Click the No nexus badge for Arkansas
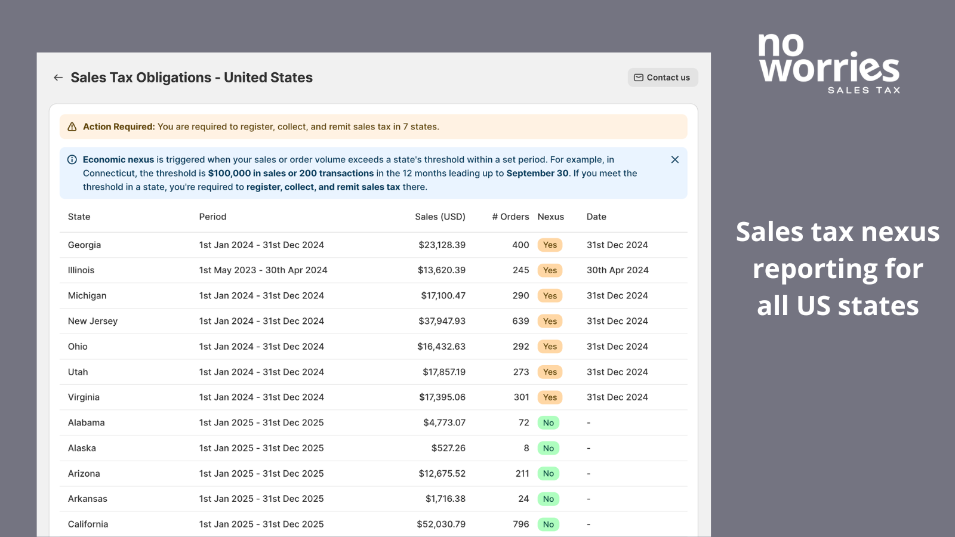Screen dimensions: 955x537 [549, 499]
